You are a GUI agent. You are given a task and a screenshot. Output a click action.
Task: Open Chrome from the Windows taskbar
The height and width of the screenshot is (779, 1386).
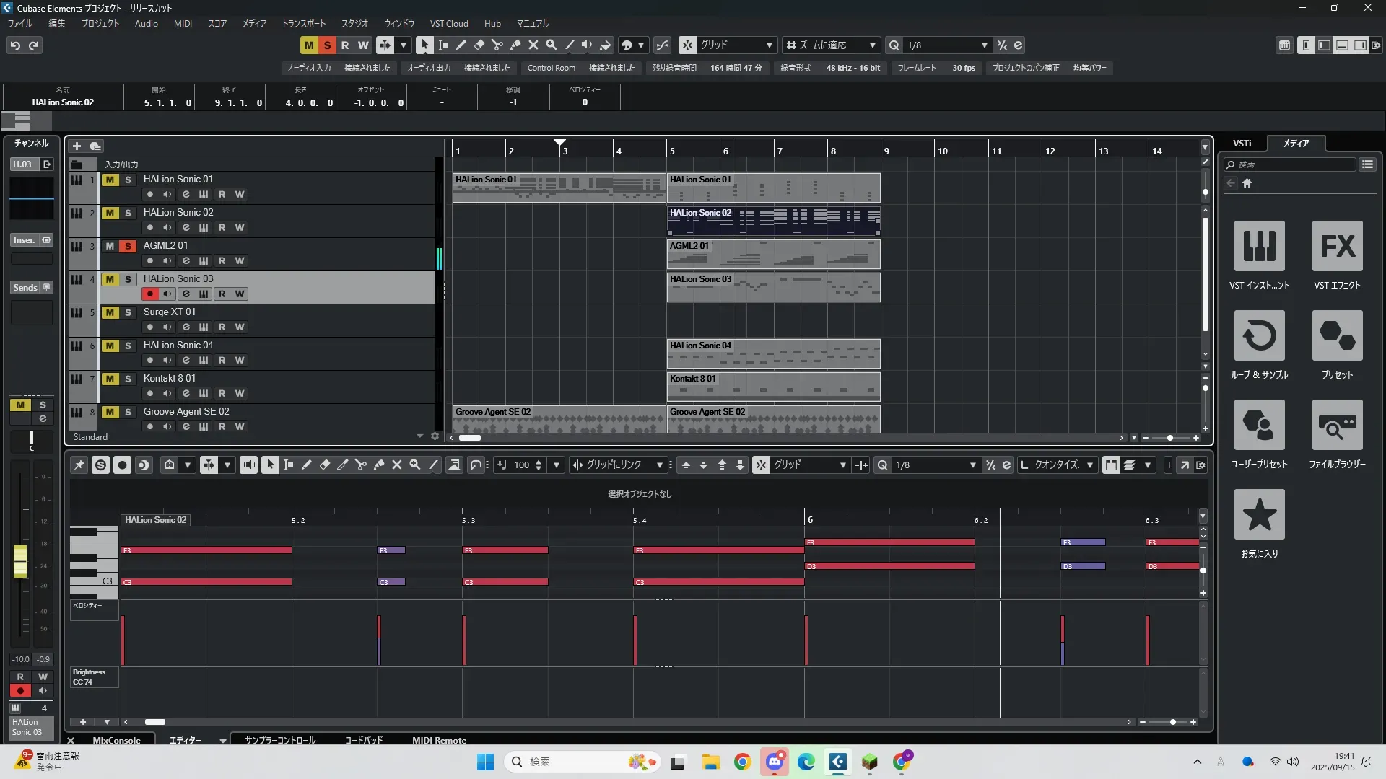(x=742, y=762)
